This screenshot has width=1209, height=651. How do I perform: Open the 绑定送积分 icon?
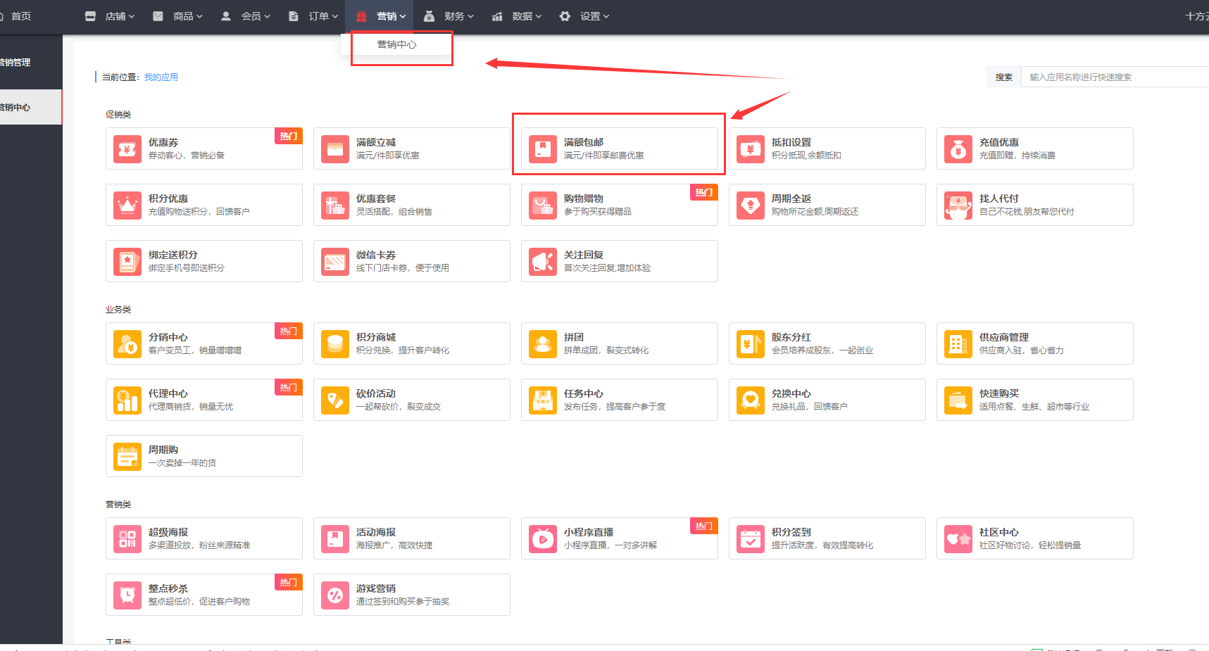(x=127, y=261)
